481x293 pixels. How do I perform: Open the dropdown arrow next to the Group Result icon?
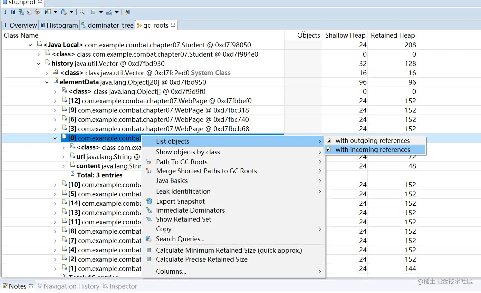(101, 12)
